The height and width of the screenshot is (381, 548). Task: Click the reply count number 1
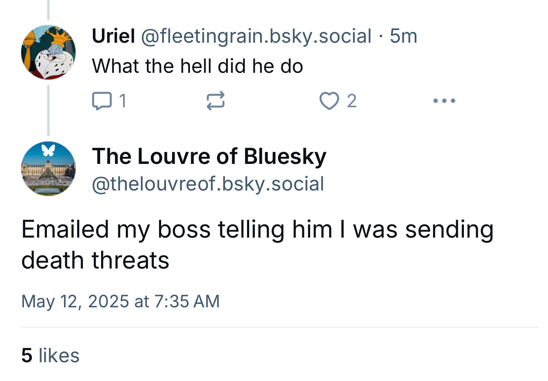123,101
